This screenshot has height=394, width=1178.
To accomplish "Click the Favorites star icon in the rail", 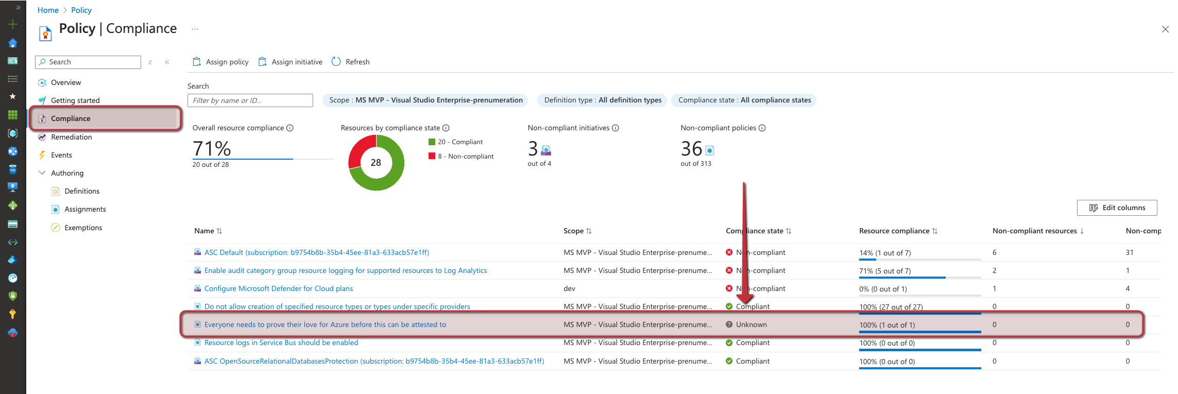I will 13,96.
